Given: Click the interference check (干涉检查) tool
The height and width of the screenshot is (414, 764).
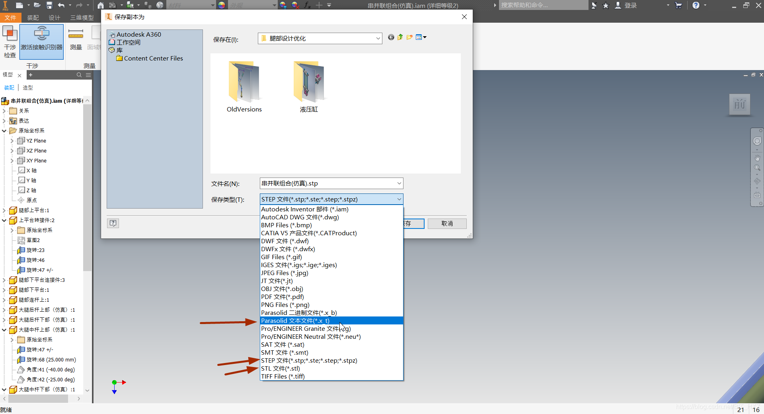Looking at the screenshot, I should (10, 42).
